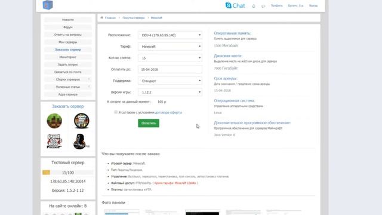Open Форум in the sidebar
This screenshot has height=215, width=382.
pyautogui.click(x=68, y=27)
